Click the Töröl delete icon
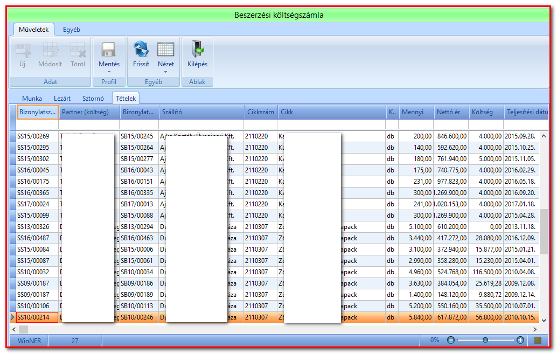This screenshot has width=557, height=354. pyautogui.click(x=78, y=51)
